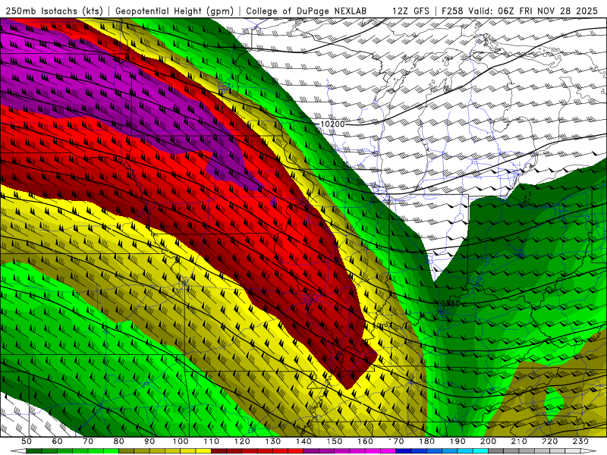Click the 70 value on the color scale

coord(88,441)
